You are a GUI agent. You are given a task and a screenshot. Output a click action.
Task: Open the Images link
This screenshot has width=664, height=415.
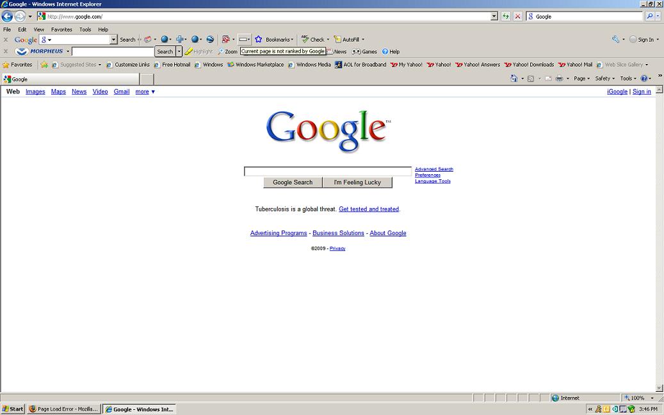[35, 92]
